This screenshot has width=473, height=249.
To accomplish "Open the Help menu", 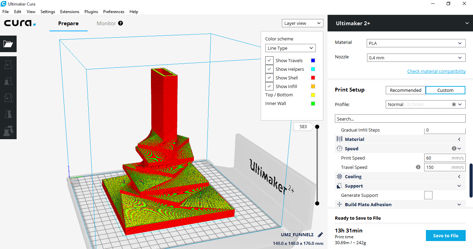I will click(134, 11).
